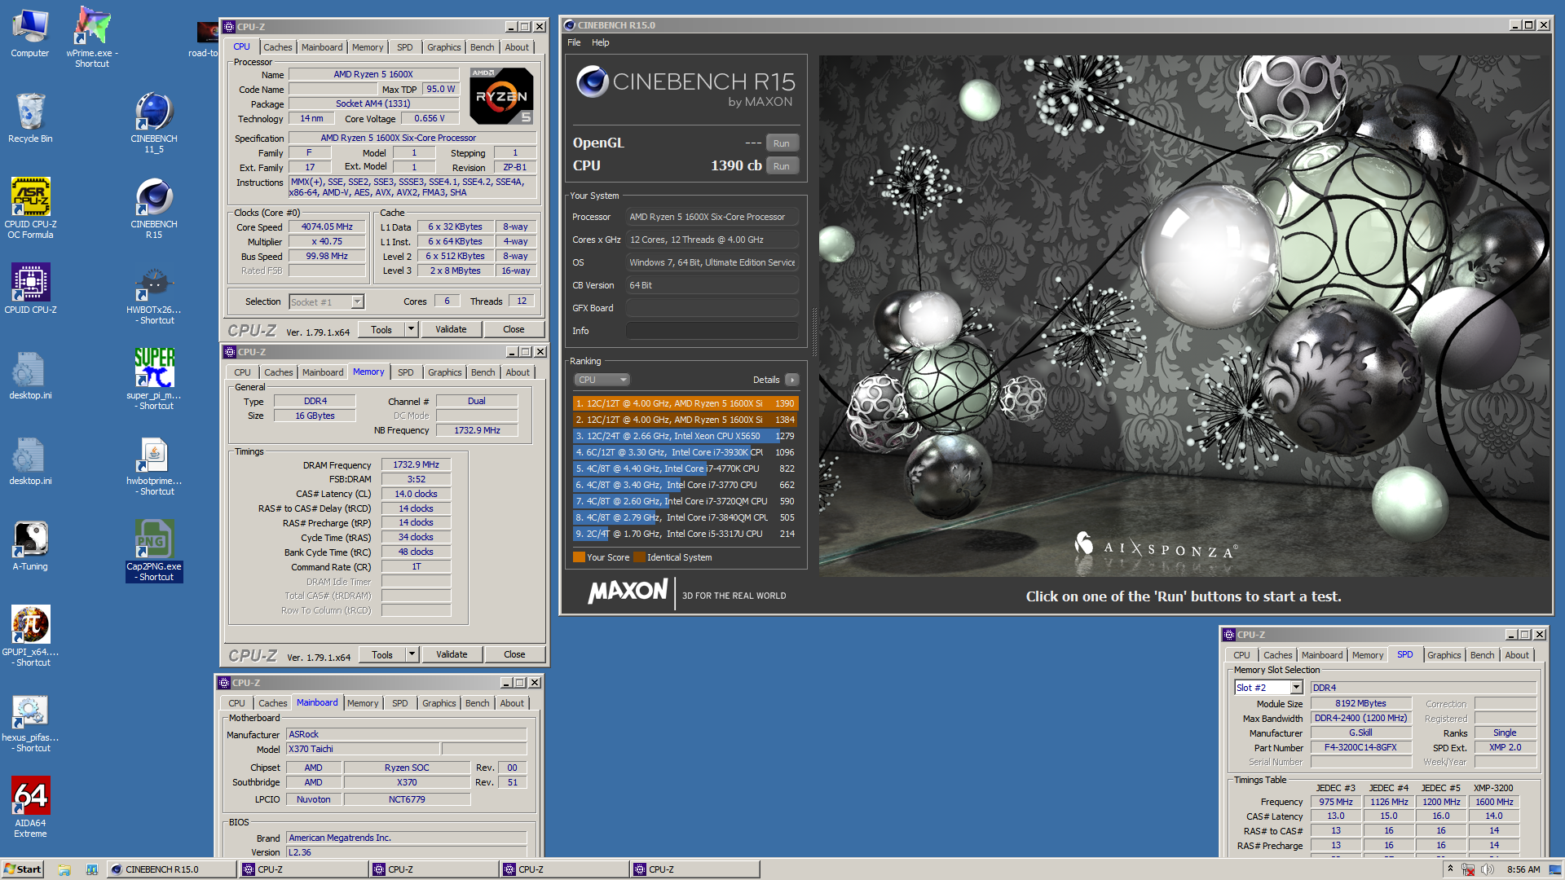Viewport: 1565px width, 880px height.
Task: Open the Slot #2 memory slot dropdown
Action: [x=1269, y=688]
